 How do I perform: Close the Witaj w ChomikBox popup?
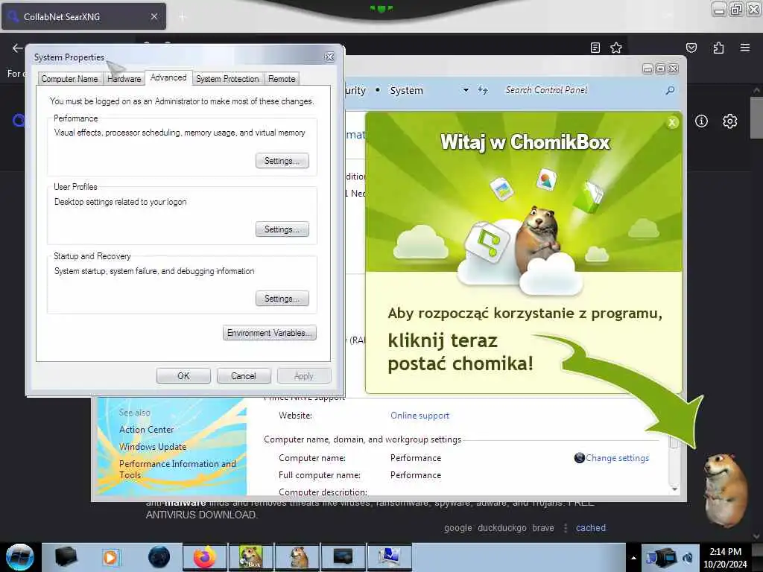[672, 123]
